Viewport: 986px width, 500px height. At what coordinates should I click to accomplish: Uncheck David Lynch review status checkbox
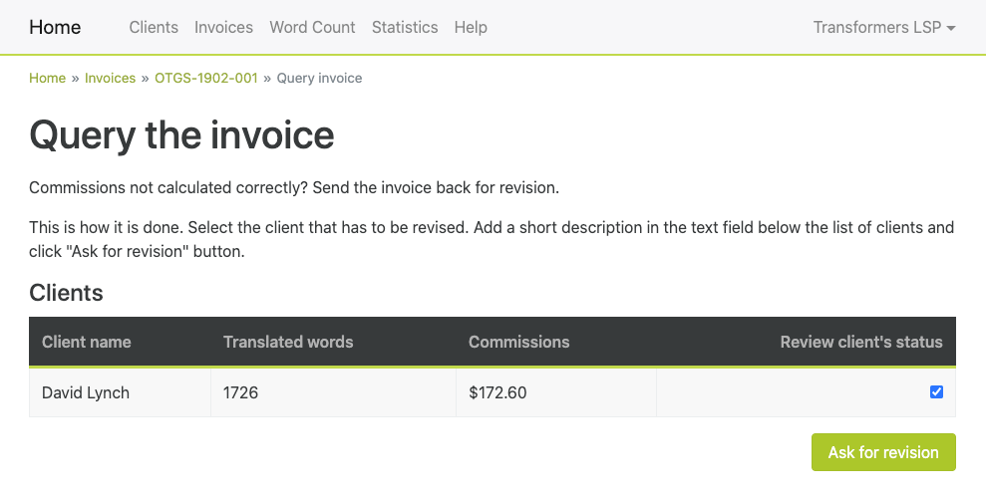(936, 392)
